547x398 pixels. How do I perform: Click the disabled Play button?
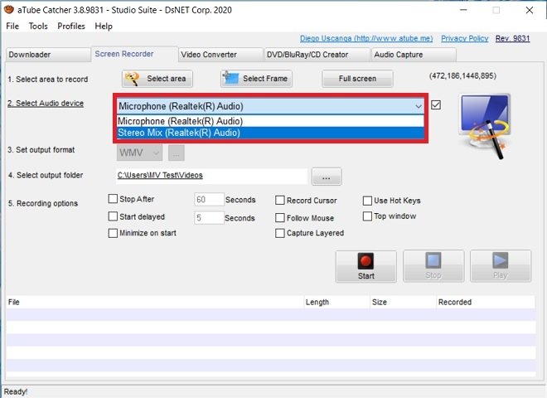coord(501,266)
